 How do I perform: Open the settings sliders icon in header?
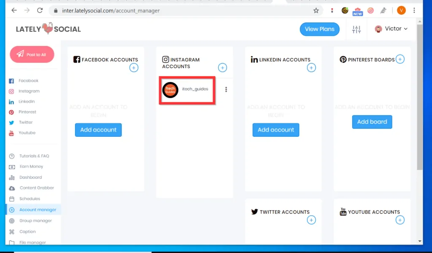click(x=356, y=29)
